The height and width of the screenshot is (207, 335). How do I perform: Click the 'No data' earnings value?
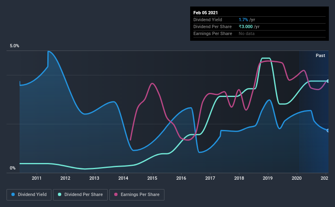tap(246, 33)
